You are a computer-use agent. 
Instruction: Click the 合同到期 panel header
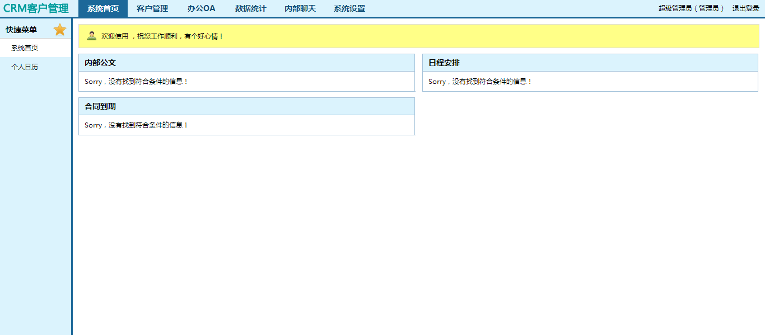click(x=246, y=106)
